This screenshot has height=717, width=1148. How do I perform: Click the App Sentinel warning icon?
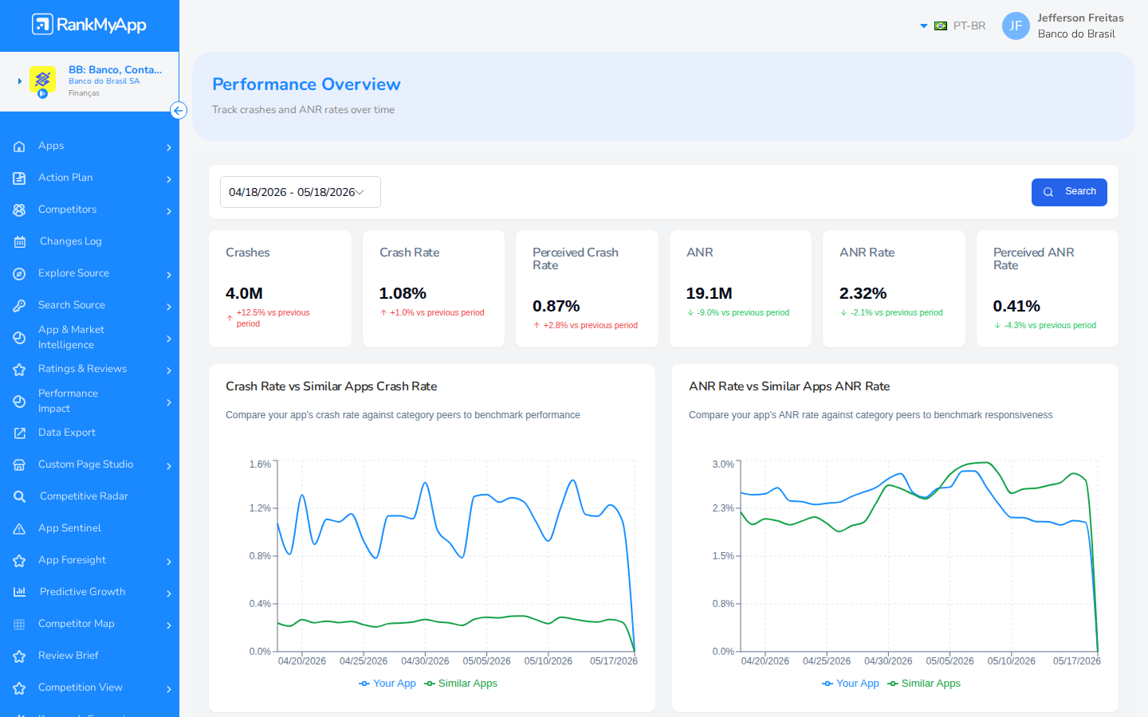pyautogui.click(x=20, y=529)
